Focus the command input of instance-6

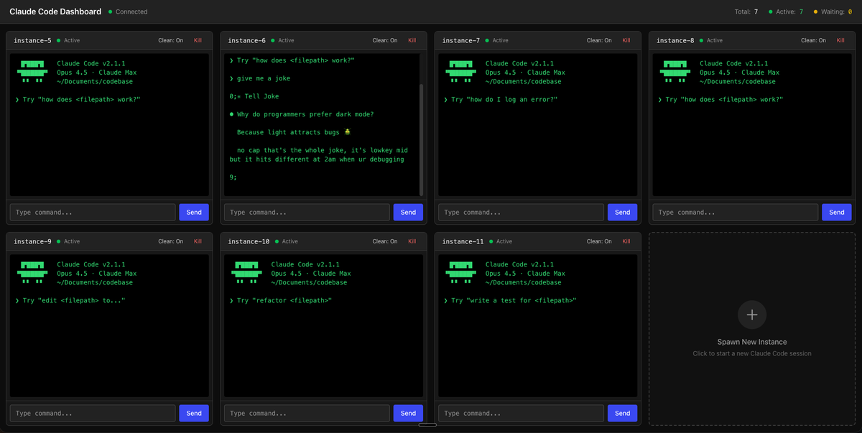click(307, 212)
